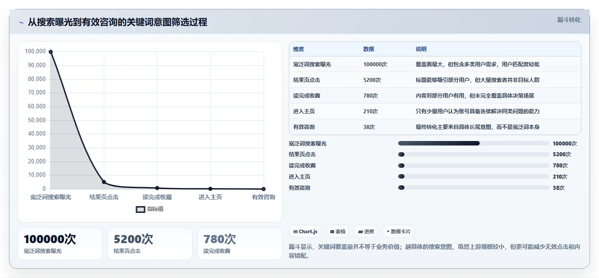Click the table cell 5200次
Viewport: 599px width, 278px height.
click(x=372, y=80)
